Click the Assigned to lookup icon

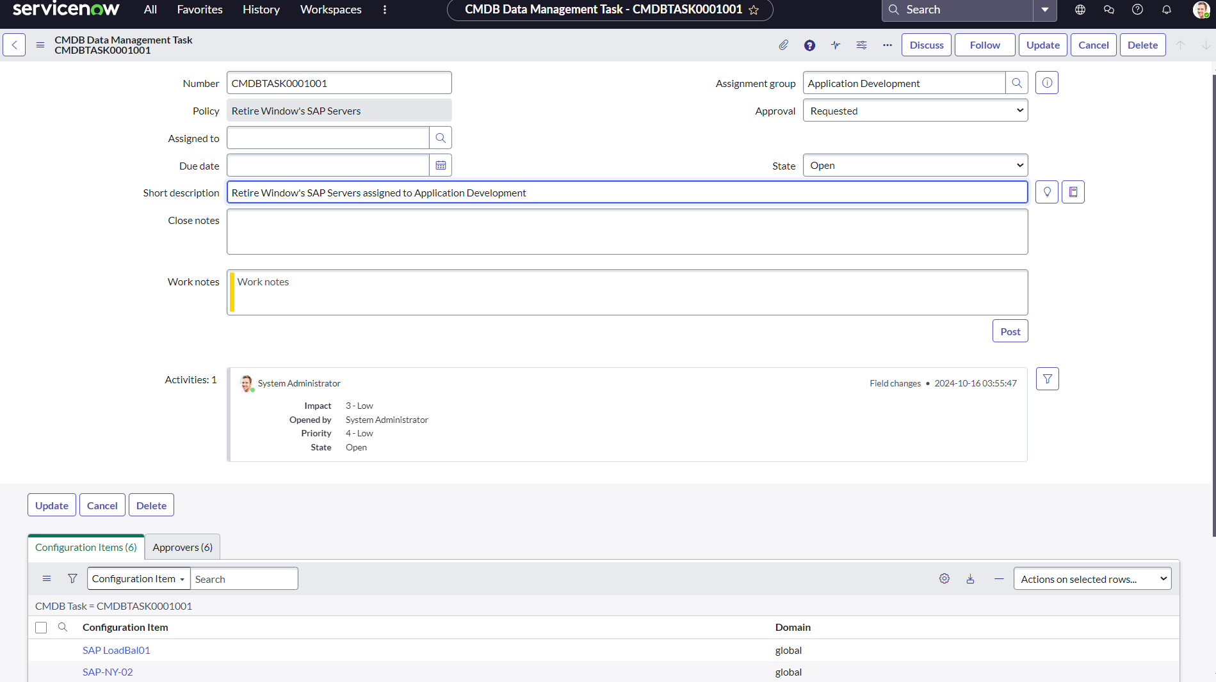pos(441,138)
